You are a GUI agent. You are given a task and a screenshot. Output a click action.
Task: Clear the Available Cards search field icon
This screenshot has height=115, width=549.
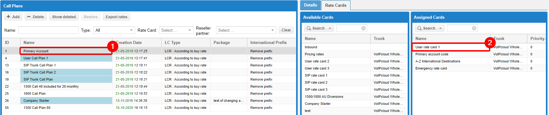pyautogui.click(x=364, y=28)
